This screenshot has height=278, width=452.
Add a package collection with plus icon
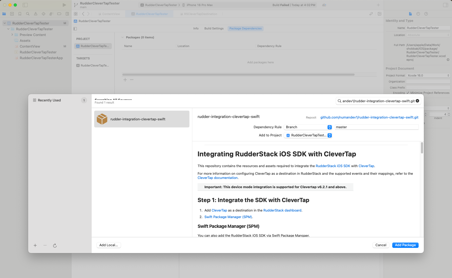click(35, 245)
